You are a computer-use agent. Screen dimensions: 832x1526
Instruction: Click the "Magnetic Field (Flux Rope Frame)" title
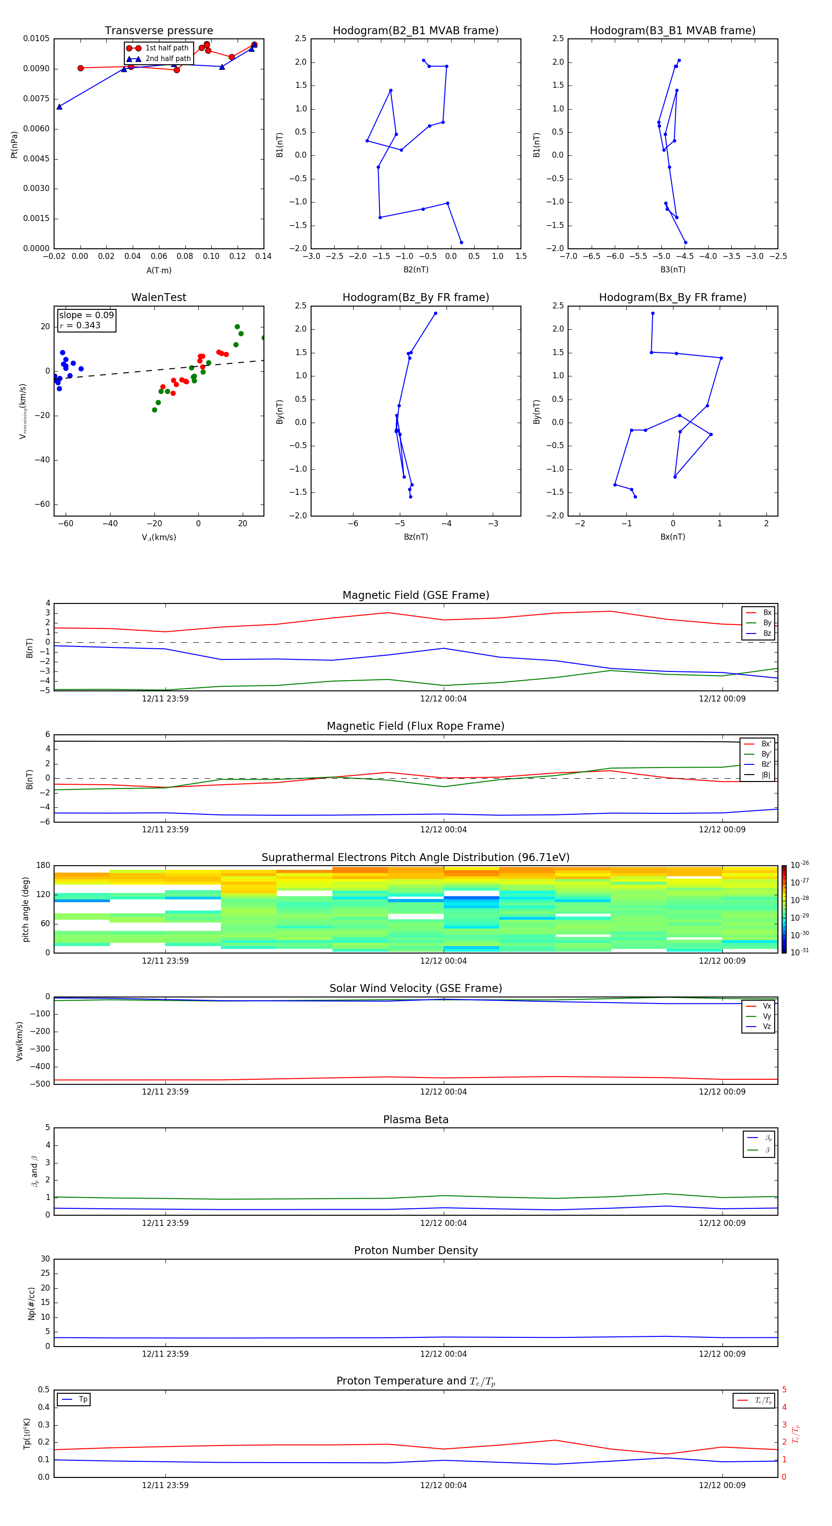[x=416, y=726]
